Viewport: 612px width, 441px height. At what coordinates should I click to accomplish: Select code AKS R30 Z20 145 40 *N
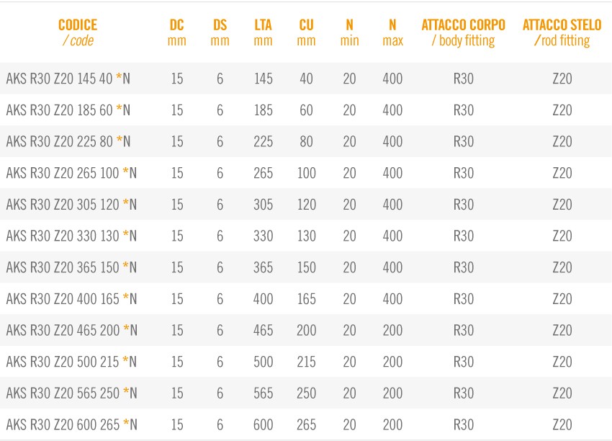pos(68,79)
